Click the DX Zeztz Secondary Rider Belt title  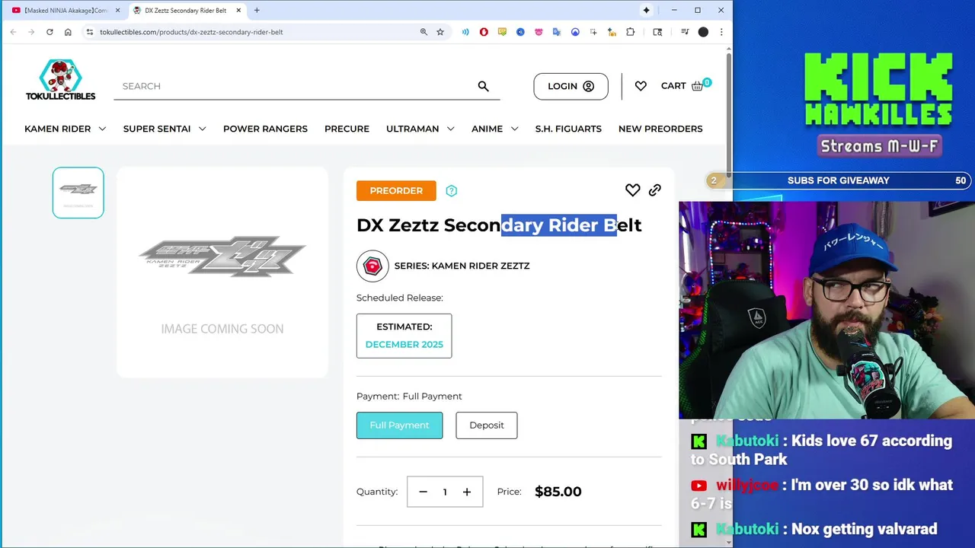[499, 225]
